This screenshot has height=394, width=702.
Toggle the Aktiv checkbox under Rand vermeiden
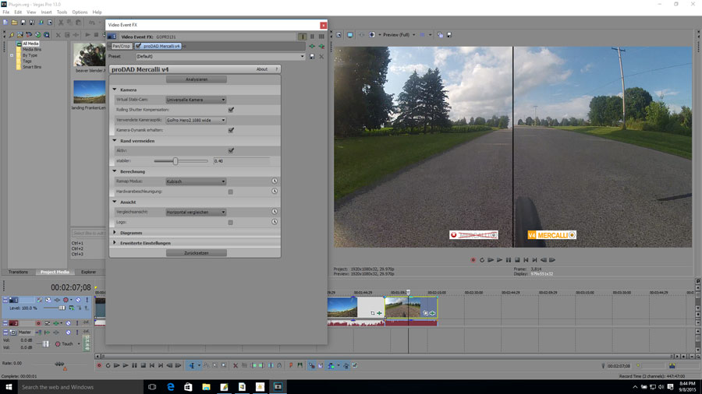[x=231, y=150]
